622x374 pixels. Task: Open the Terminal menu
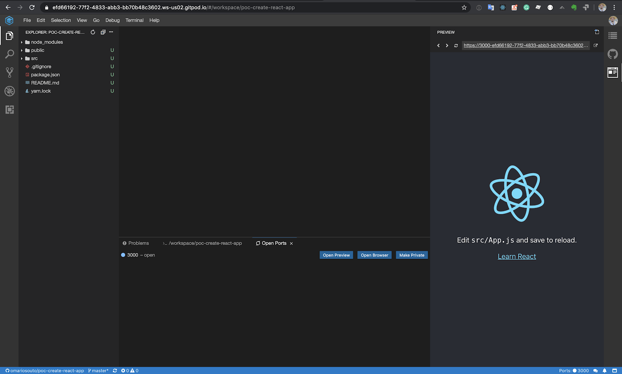(x=135, y=20)
